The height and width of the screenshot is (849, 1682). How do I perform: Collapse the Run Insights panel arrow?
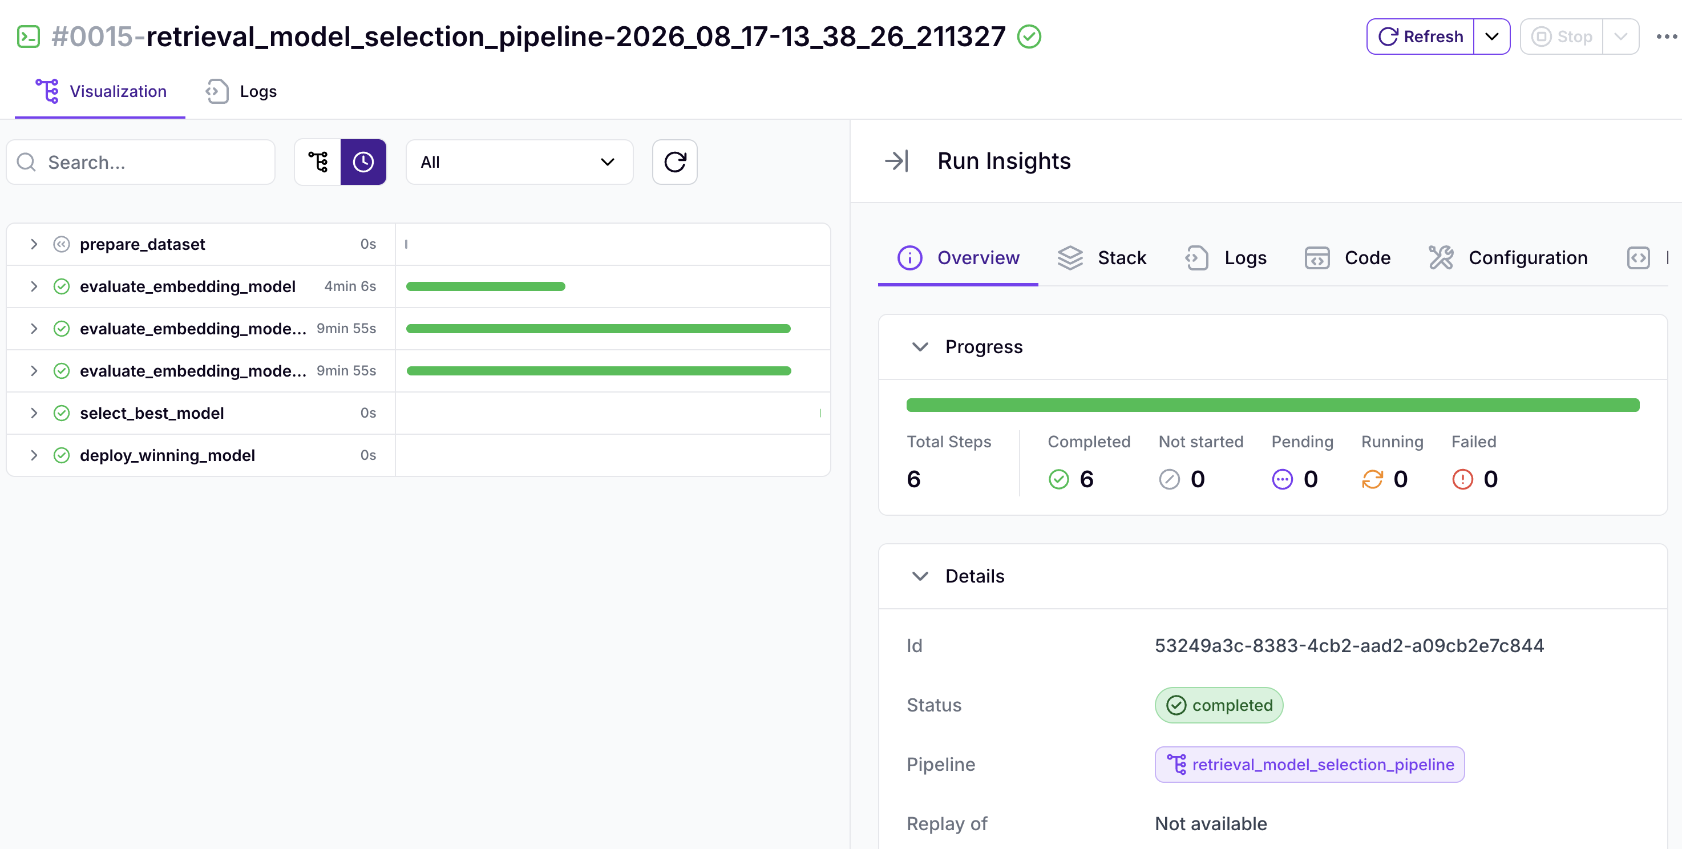pos(896,161)
